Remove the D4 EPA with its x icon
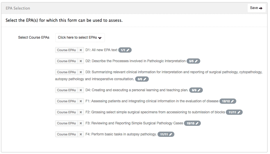The width and height of the screenshot is (270, 154). (81, 90)
